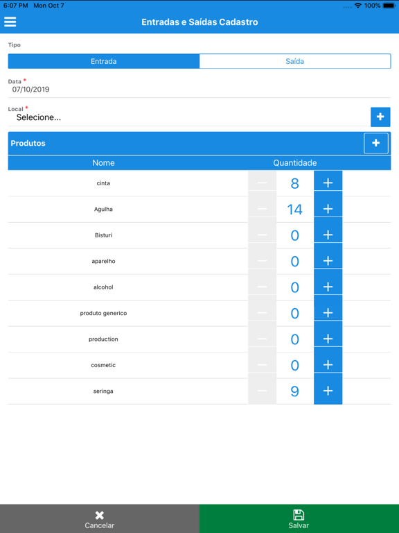Click the product name cinta
The image size is (399, 533).
(103, 183)
